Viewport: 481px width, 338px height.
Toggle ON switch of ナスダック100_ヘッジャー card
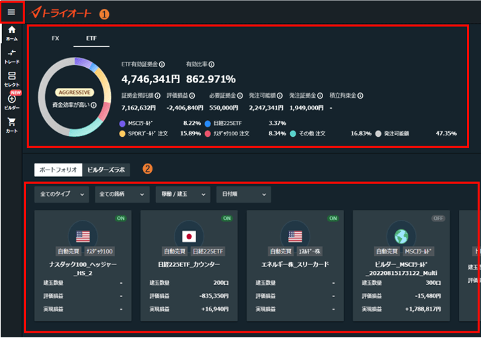point(121,219)
